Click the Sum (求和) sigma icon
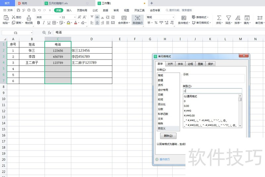The image size is (265, 177). click(219, 18)
